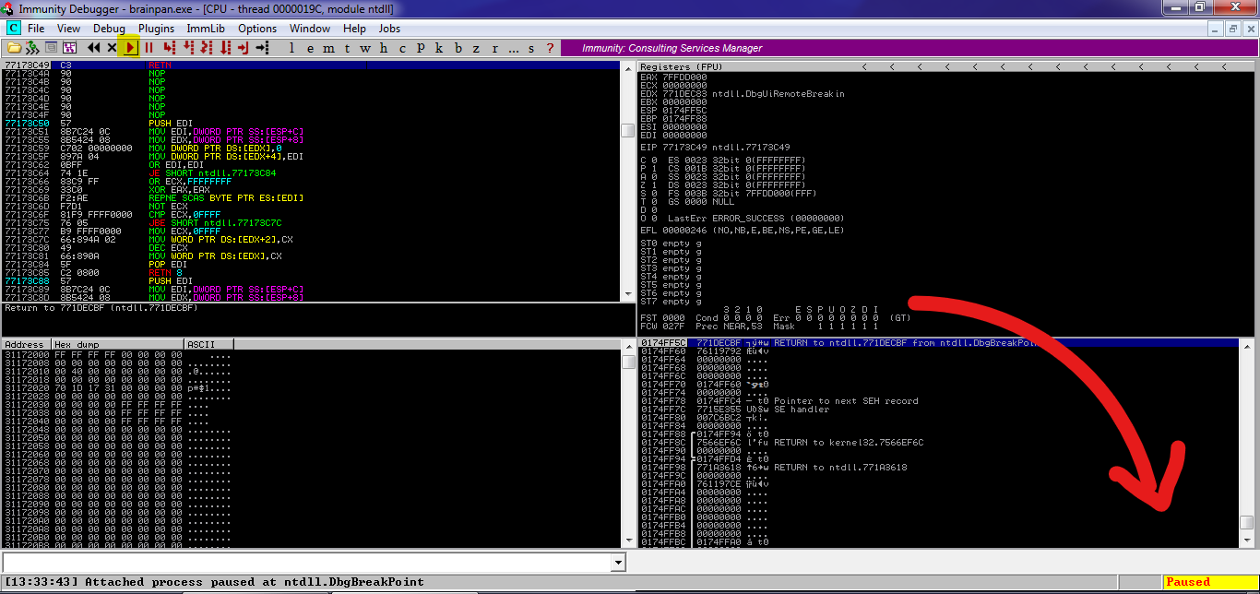Launch the Python script runner icon
Screen dimensions: 1260x594
tap(32, 47)
